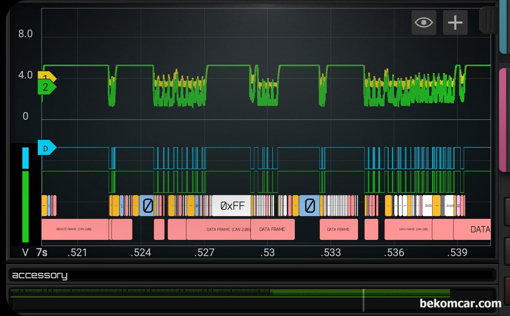Click the small 0x81 decoded byte block
Viewport: 510px width, 316px height.
[428, 206]
